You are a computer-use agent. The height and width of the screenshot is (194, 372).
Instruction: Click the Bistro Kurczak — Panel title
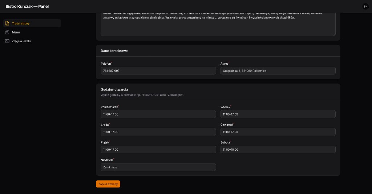click(27, 7)
